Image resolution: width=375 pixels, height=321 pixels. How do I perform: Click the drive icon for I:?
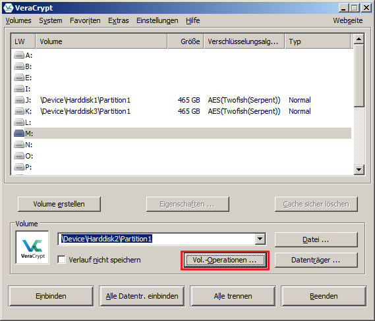(19, 89)
